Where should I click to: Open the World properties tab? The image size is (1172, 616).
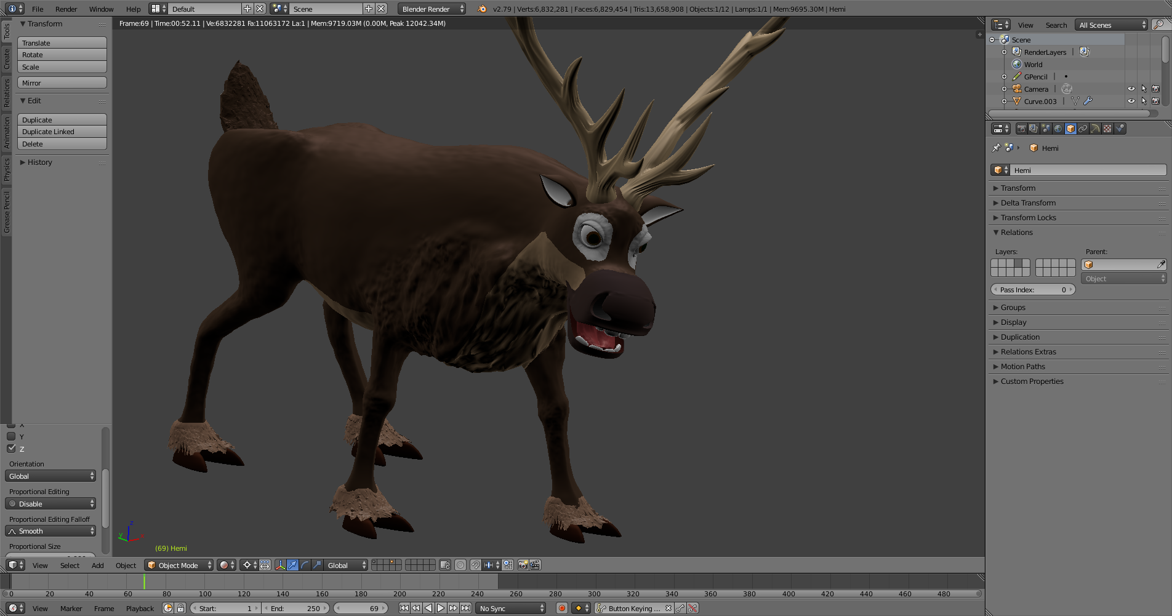(x=1058, y=129)
